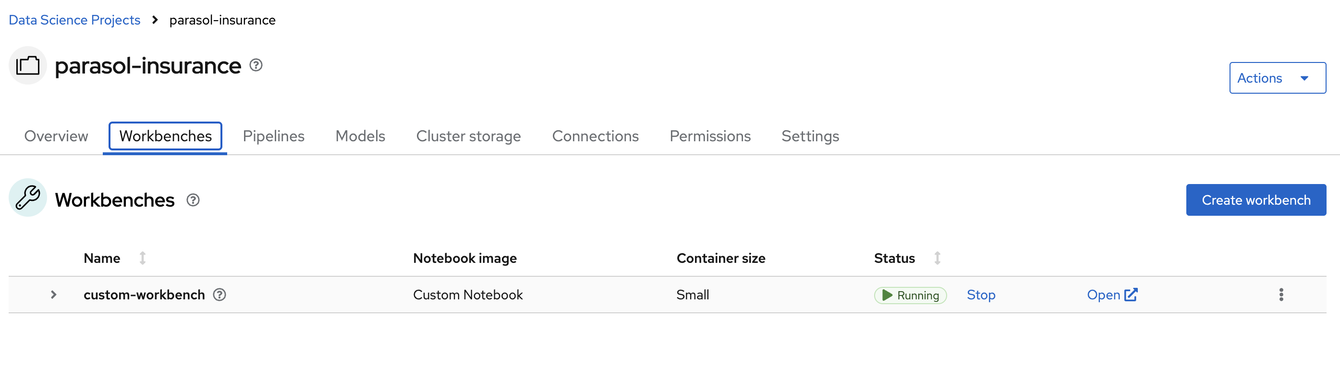
Task: Open kebab menu for custom-workbench row
Action: click(1281, 295)
